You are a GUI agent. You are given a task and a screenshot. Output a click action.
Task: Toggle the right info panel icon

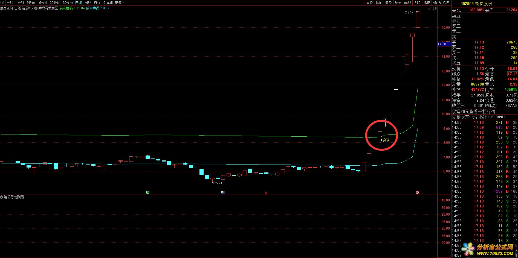point(435,8)
